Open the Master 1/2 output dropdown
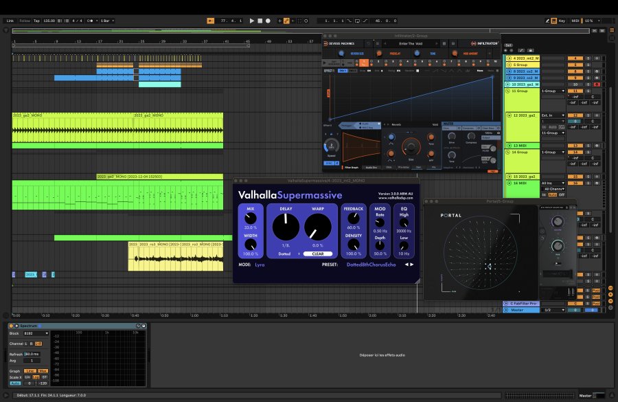The image size is (618, 402). (553, 310)
